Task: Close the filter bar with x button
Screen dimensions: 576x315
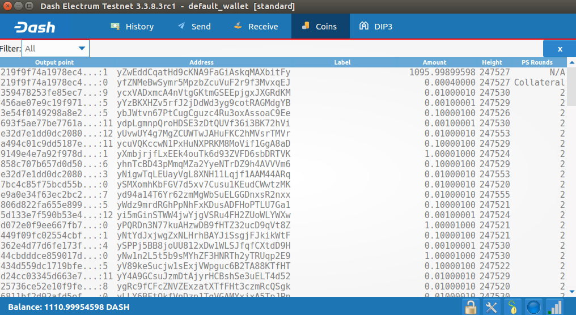Action: (x=560, y=49)
